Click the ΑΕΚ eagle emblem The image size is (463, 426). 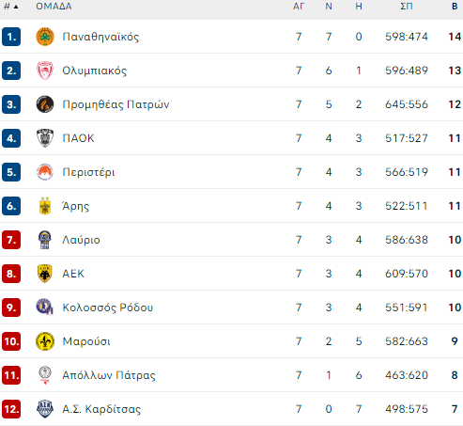pyautogui.click(x=45, y=274)
